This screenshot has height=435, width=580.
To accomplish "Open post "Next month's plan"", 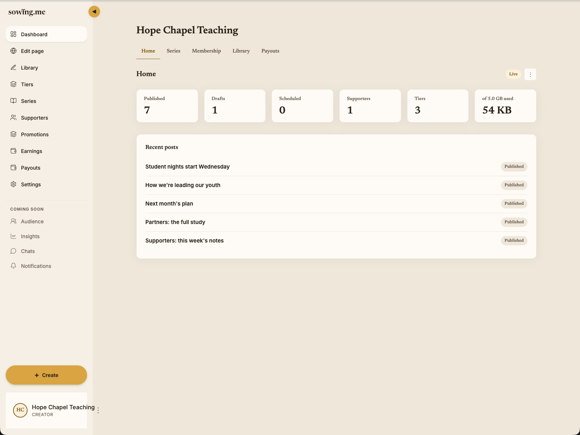I will (x=169, y=204).
